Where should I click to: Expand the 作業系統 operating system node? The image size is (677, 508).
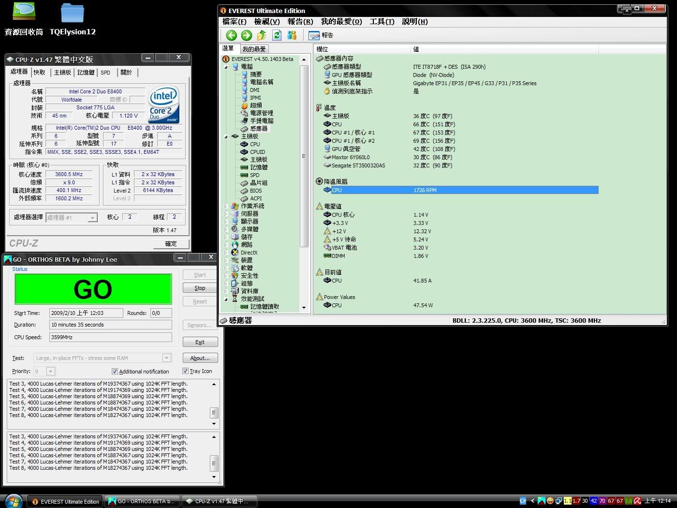tap(226, 206)
